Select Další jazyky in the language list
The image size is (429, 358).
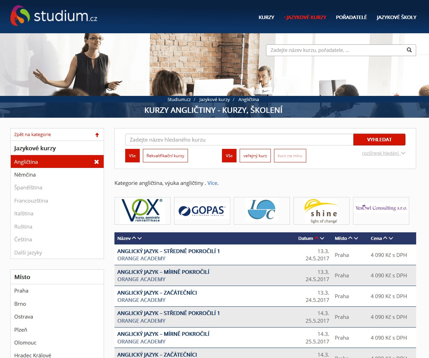[57, 253]
